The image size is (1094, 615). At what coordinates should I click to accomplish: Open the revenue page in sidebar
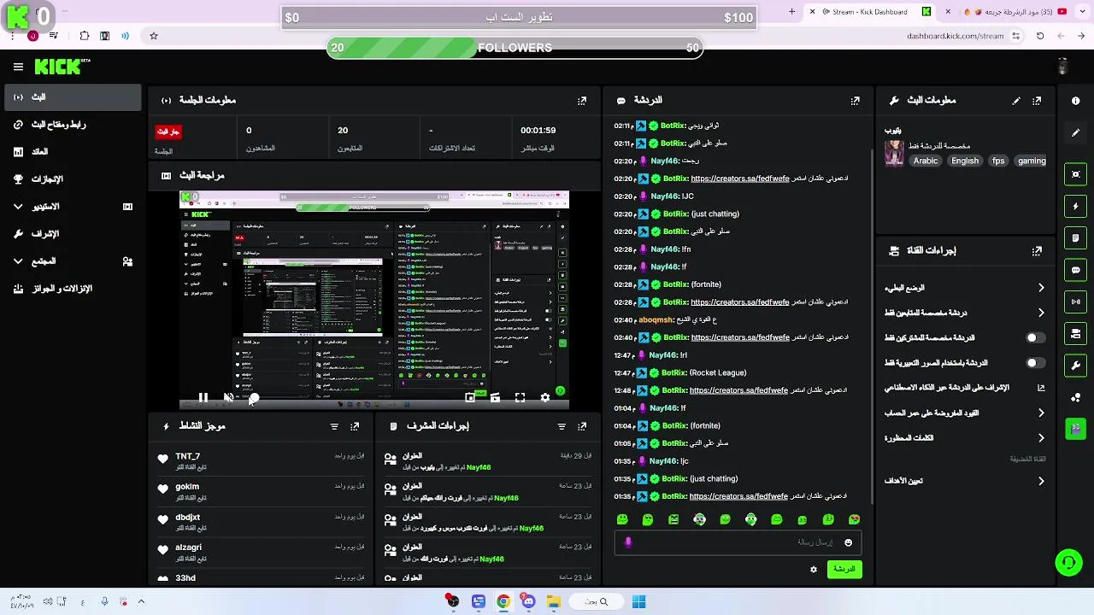[72, 152]
